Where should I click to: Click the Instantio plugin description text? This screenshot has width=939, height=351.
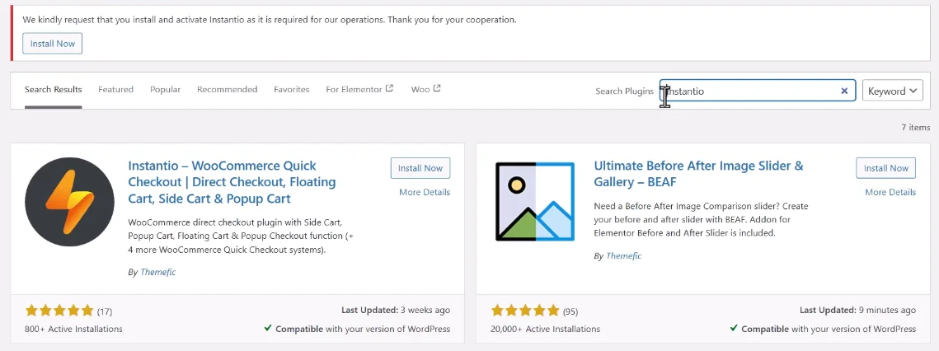241,236
